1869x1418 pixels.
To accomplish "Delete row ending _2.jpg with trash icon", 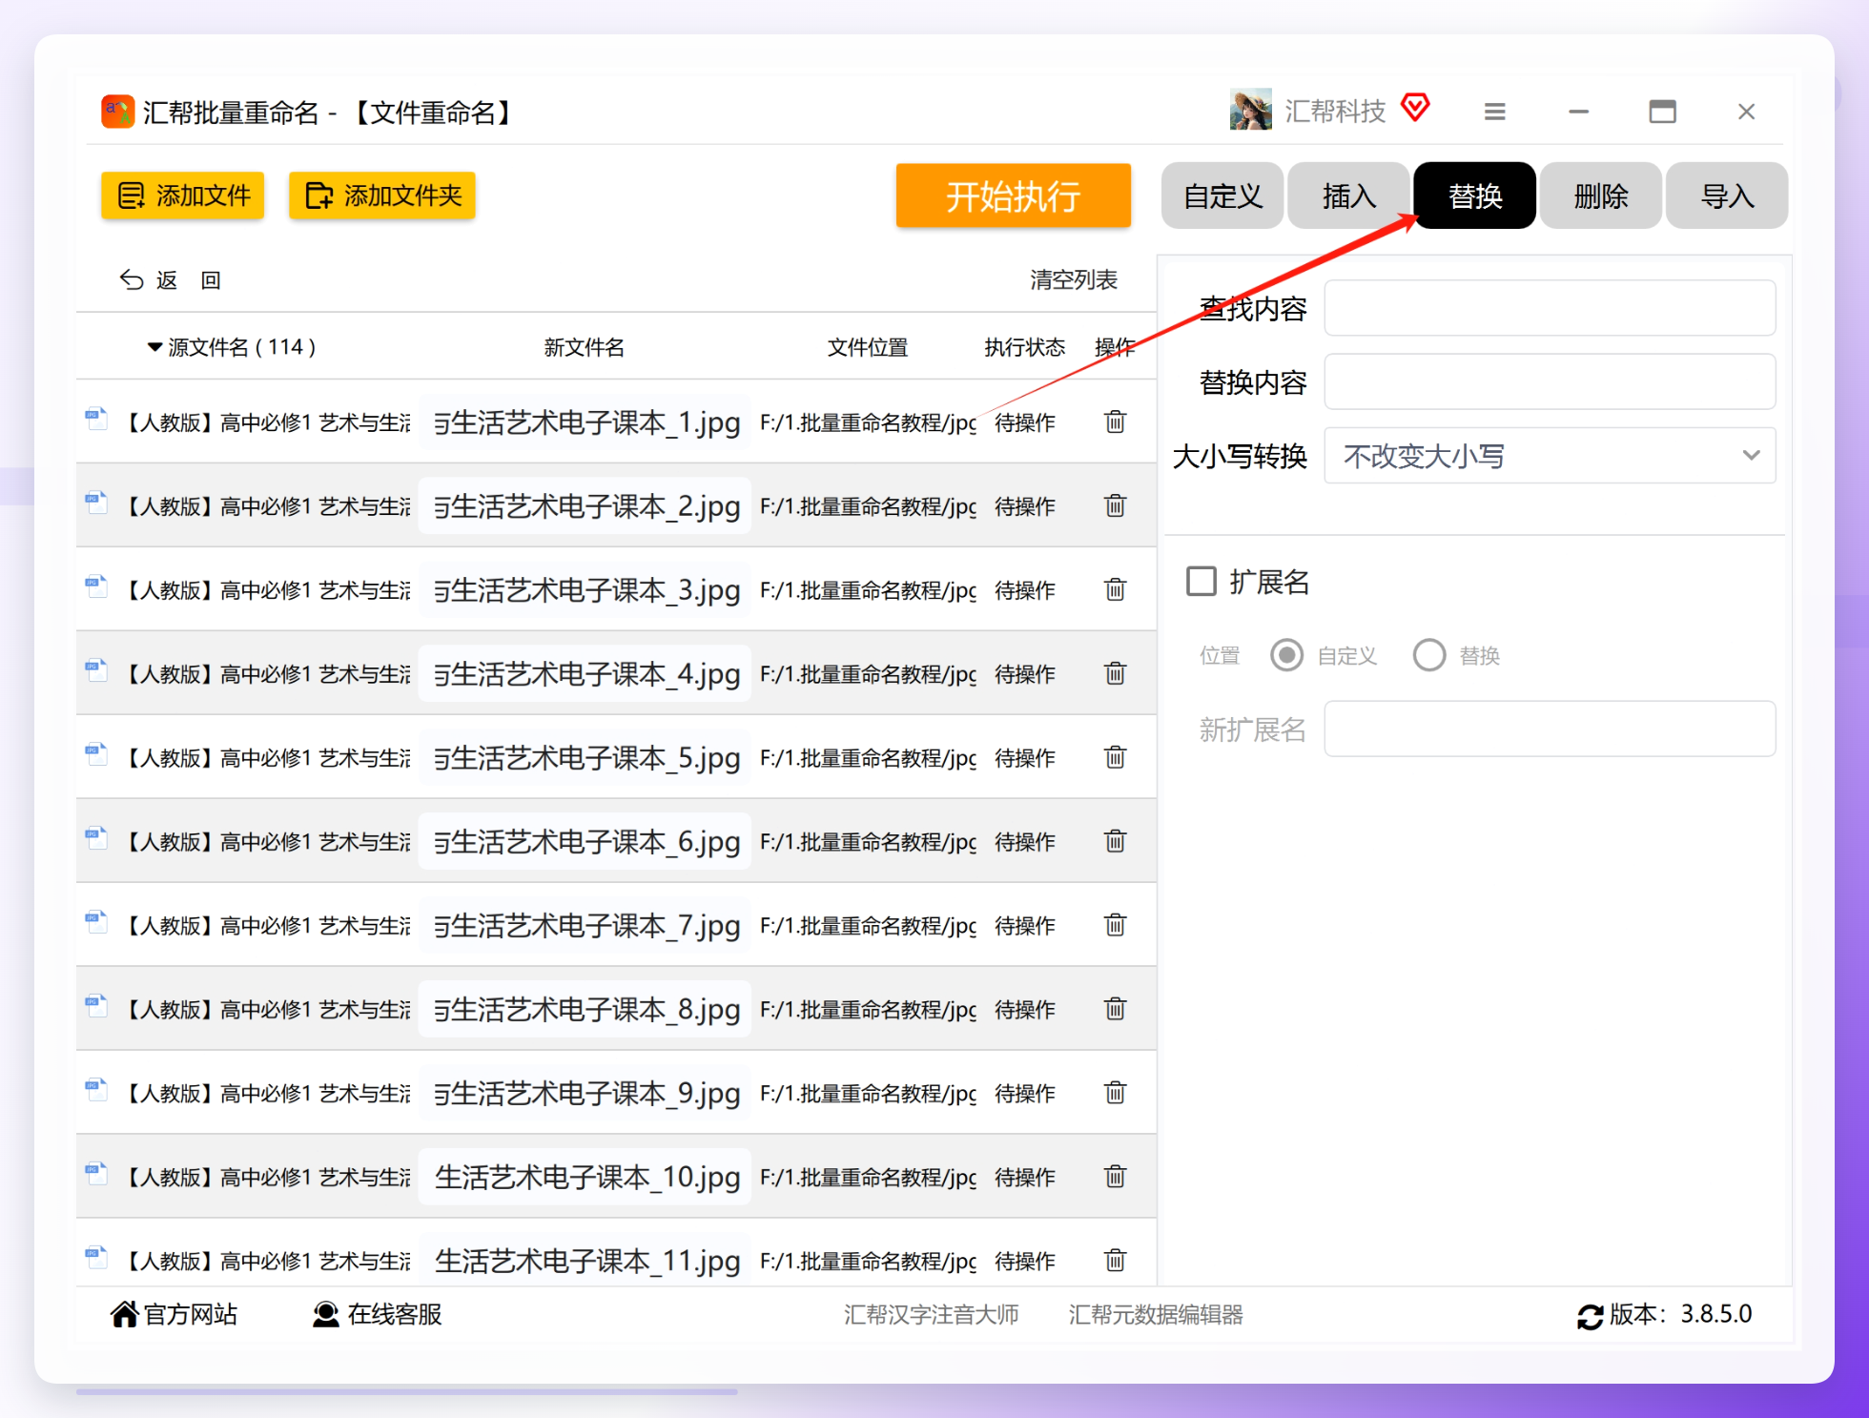I will (x=1115, y=505).
